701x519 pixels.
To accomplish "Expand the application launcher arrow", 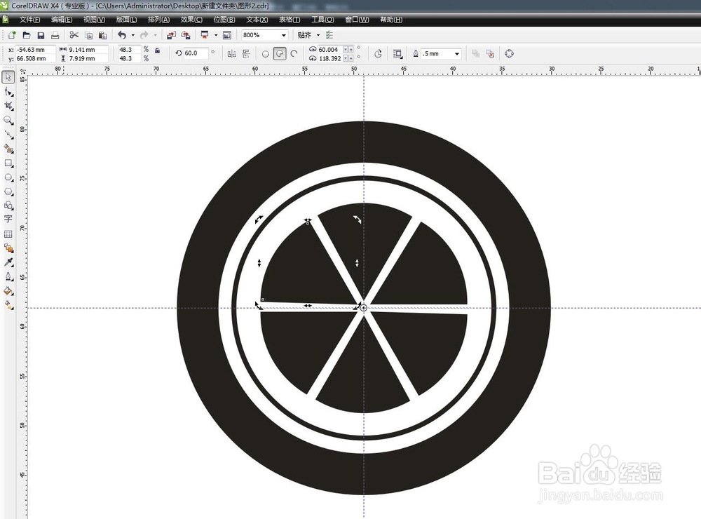I will [216, 35].
